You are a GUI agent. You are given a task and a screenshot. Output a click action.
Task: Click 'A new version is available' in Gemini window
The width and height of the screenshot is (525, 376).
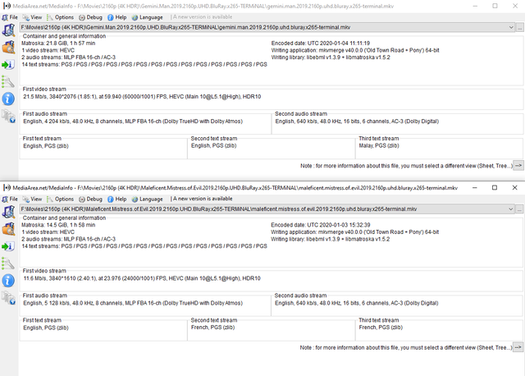(x=203, y=16)
